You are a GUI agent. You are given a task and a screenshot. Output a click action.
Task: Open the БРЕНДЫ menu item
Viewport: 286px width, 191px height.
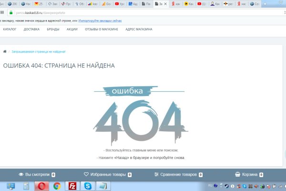[x=53, y=29]
